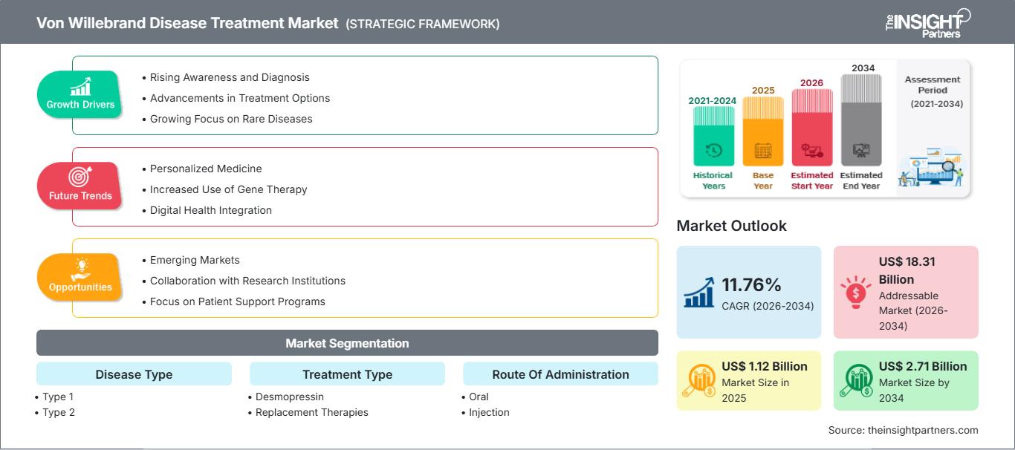
Task: Click the 'Market Size by 2034' caption
Action: pos(915,390)
